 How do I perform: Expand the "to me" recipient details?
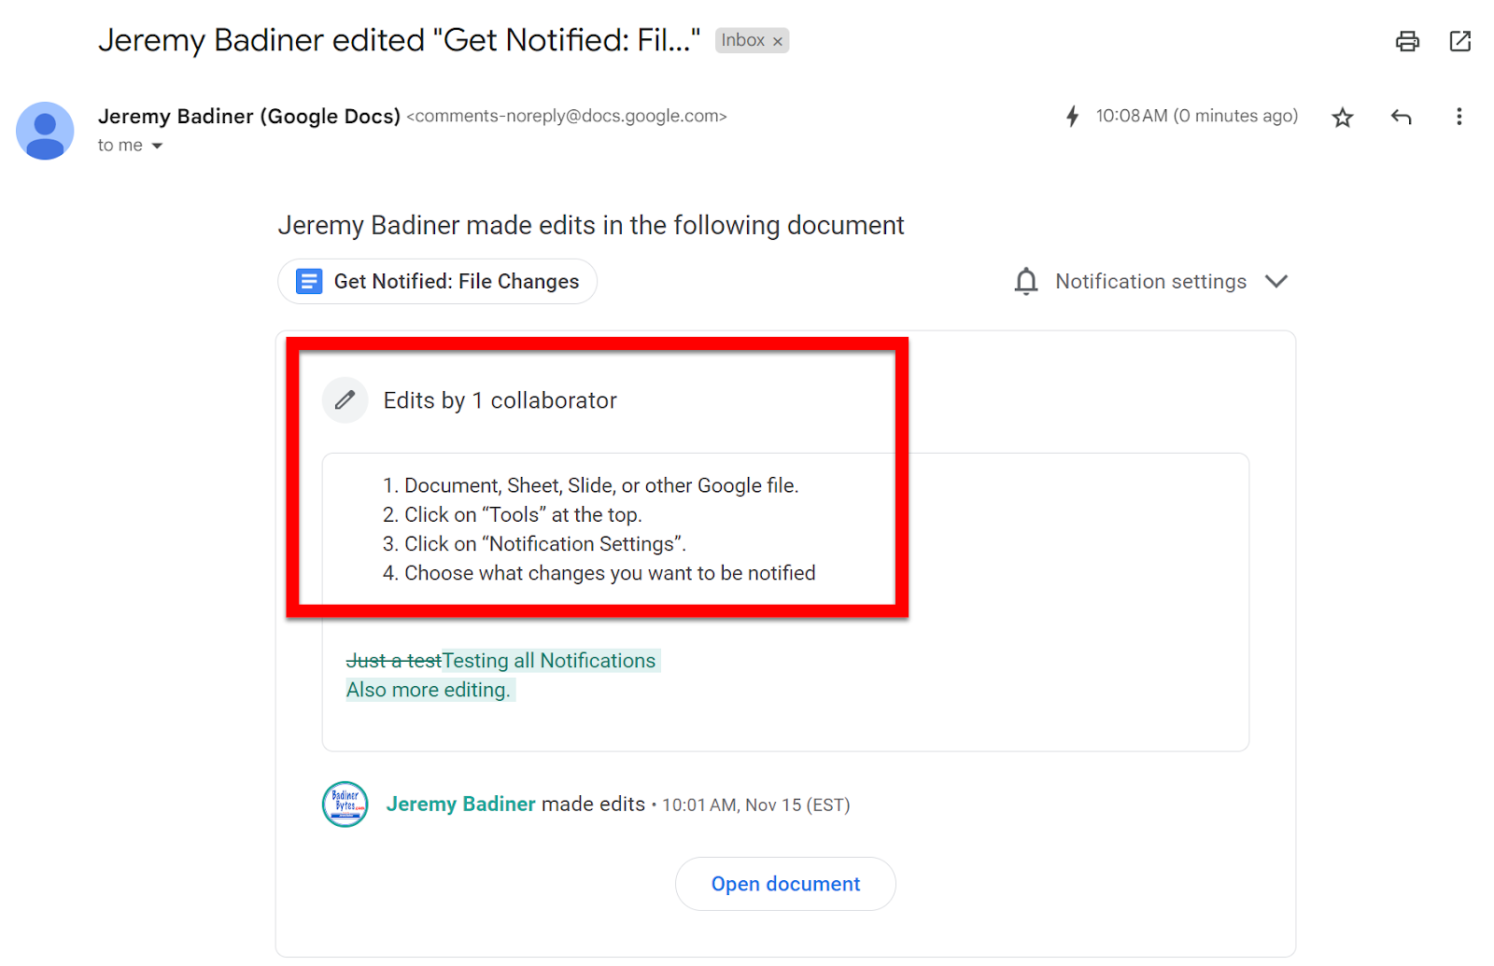tap(157, 147)
